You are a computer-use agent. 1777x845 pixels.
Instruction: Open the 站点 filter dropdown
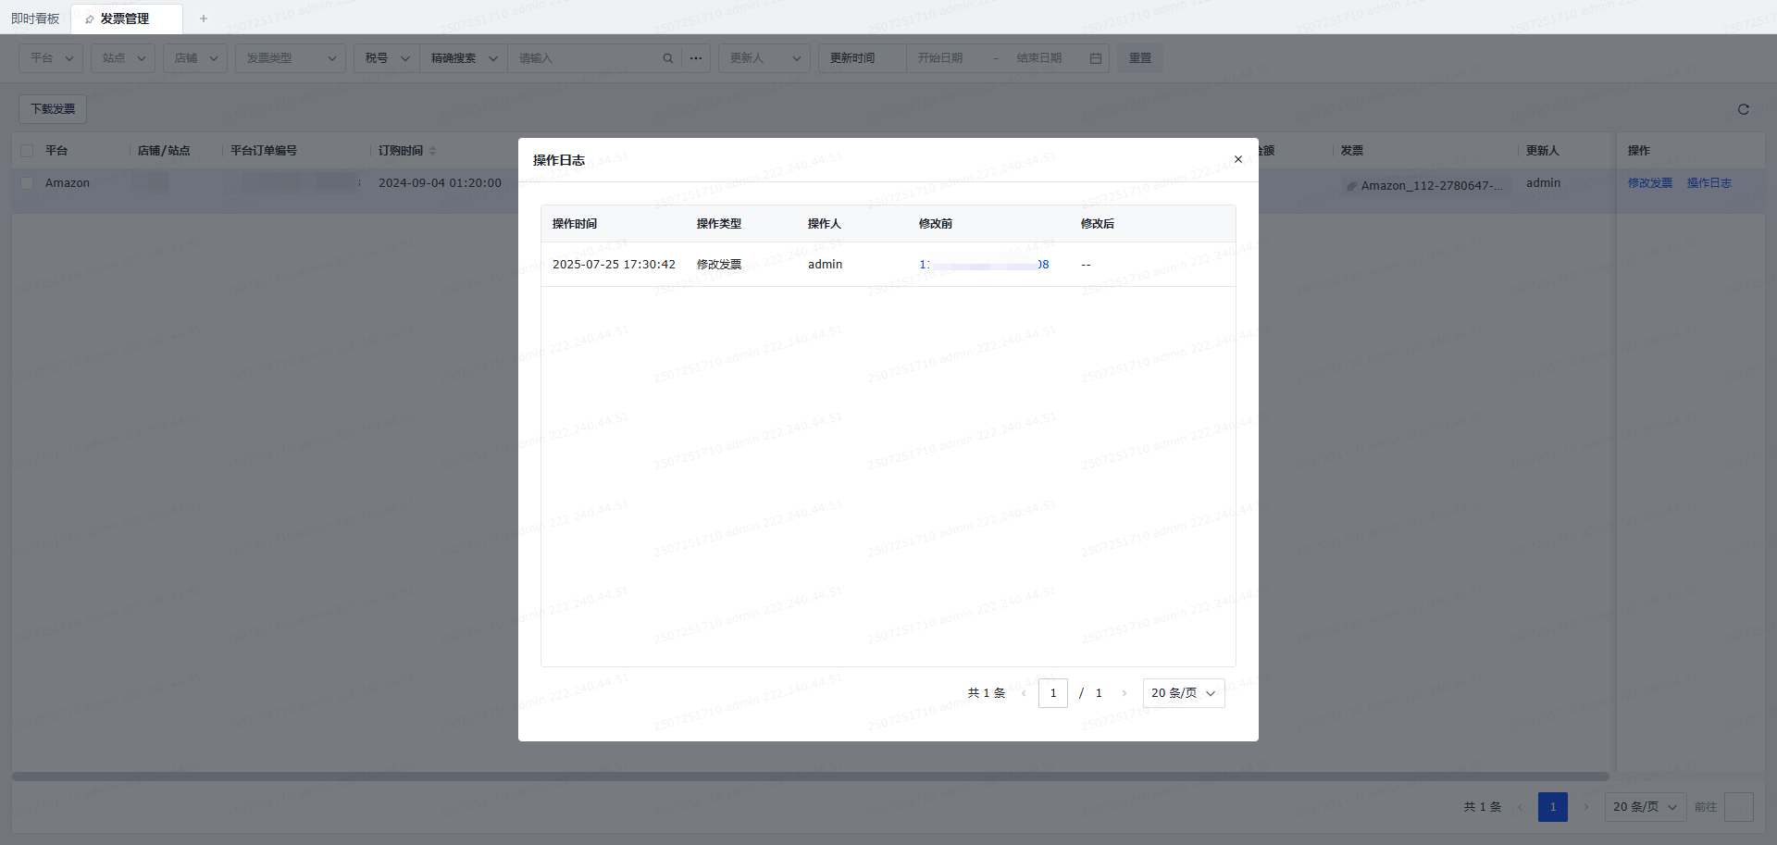click(x=123, y=58)
